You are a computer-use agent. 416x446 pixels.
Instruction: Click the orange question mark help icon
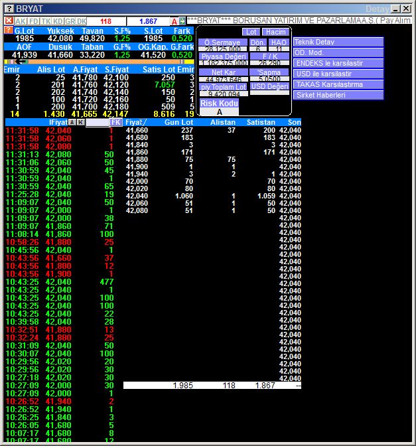(8, 31)
